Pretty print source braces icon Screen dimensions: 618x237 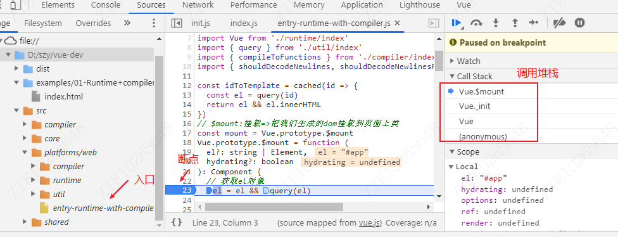coord(177,222)
